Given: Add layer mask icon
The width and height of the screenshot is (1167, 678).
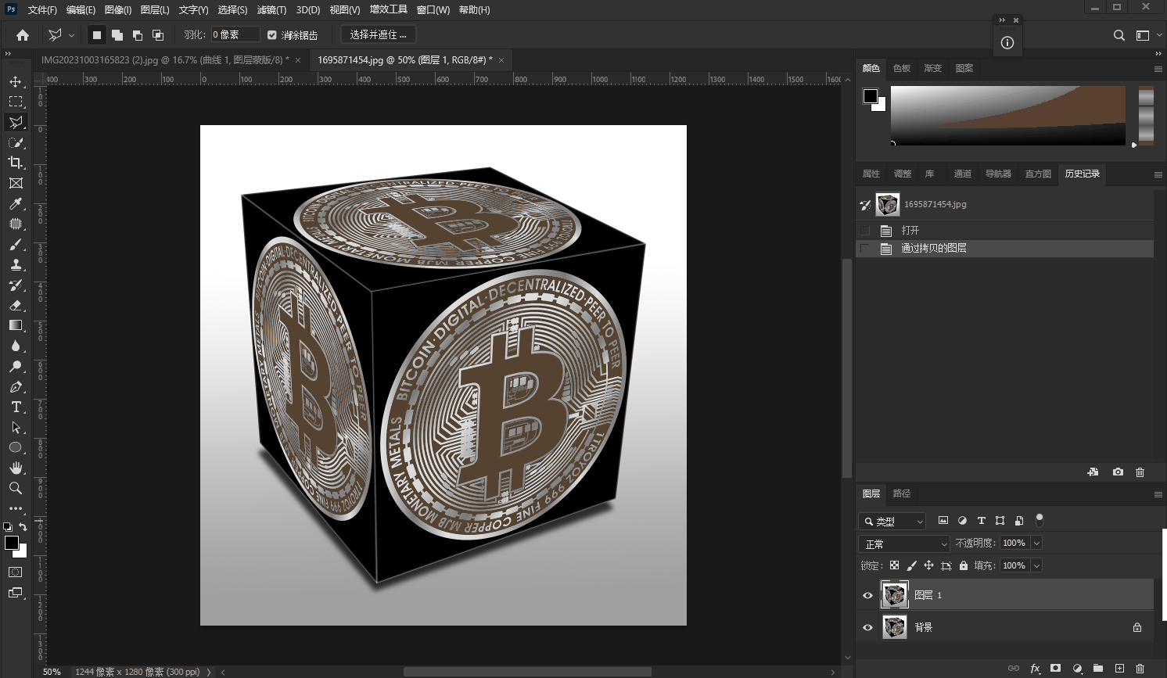Looking at the screenshot, I should (1055, 668).
